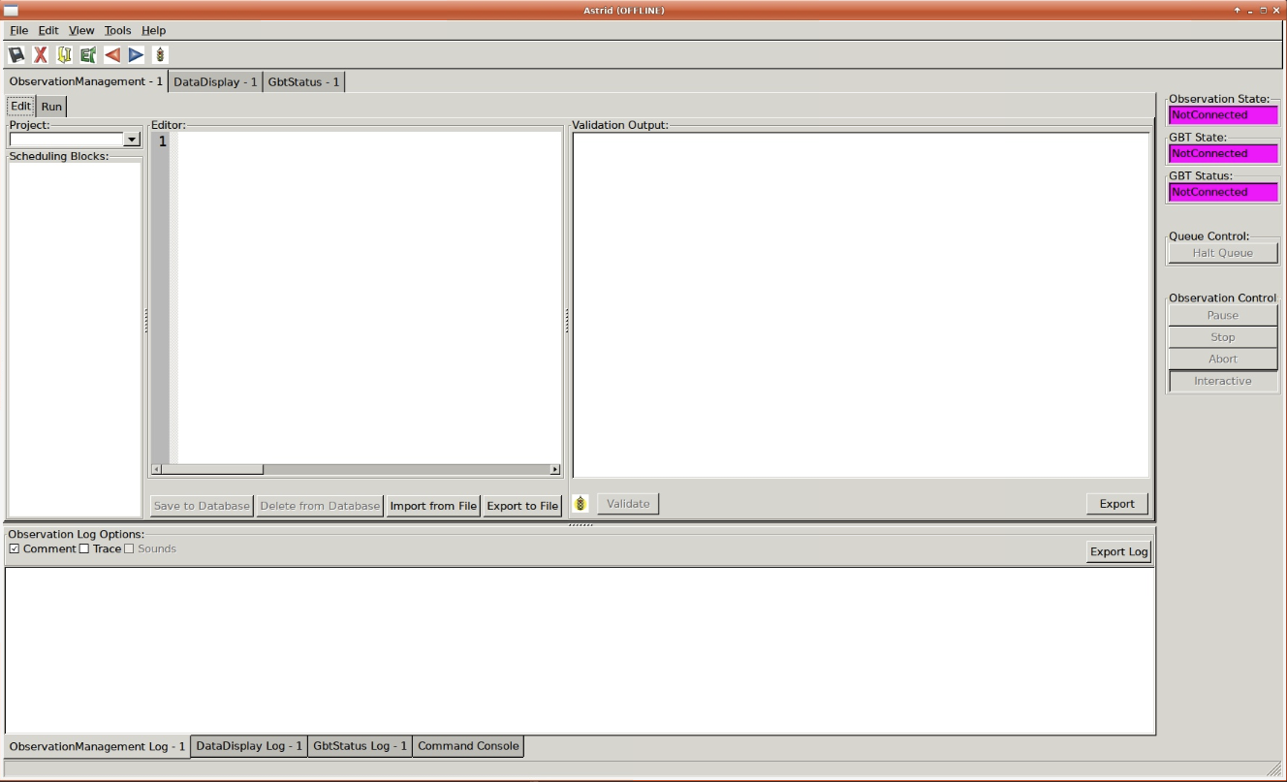Open the Project dropdown
Screen dimensions: 1287x782
coord(134,140)
